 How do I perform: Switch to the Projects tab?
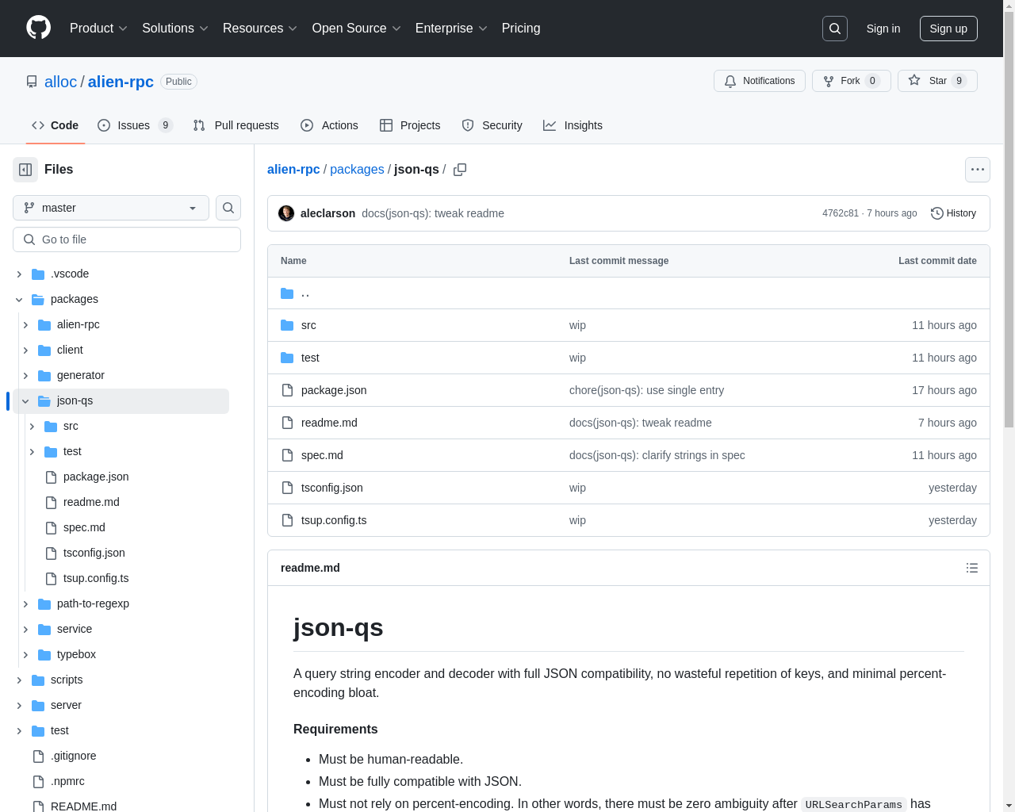[x=410, y=125]
